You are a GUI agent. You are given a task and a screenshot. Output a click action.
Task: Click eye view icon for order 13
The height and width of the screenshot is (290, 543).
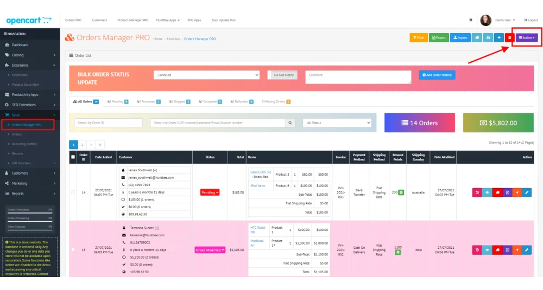487,250
